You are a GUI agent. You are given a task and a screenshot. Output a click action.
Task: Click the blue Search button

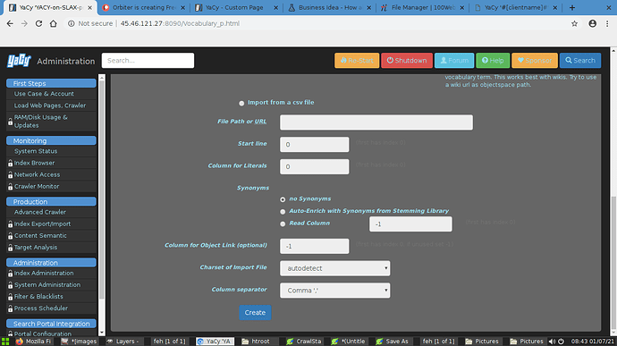click(x=580, y=61)
